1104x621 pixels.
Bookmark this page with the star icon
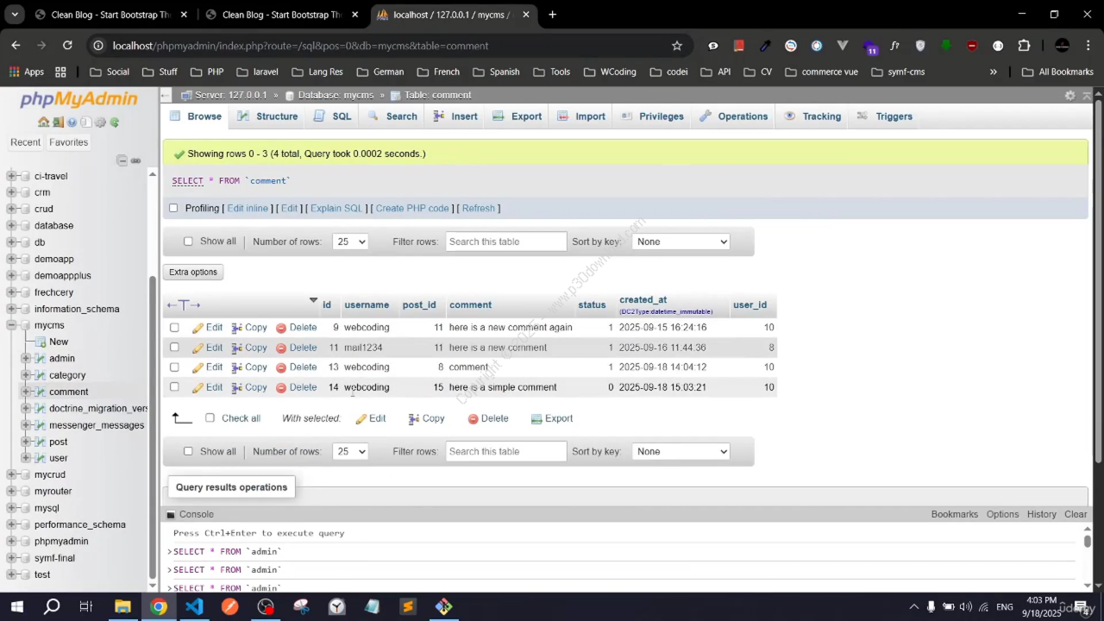point(677,46)
